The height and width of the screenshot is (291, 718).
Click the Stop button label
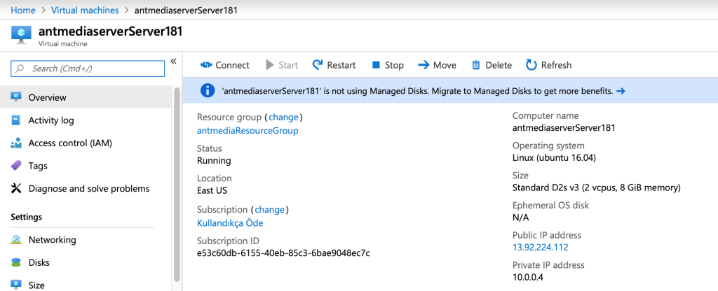click(x=394, y=65)
